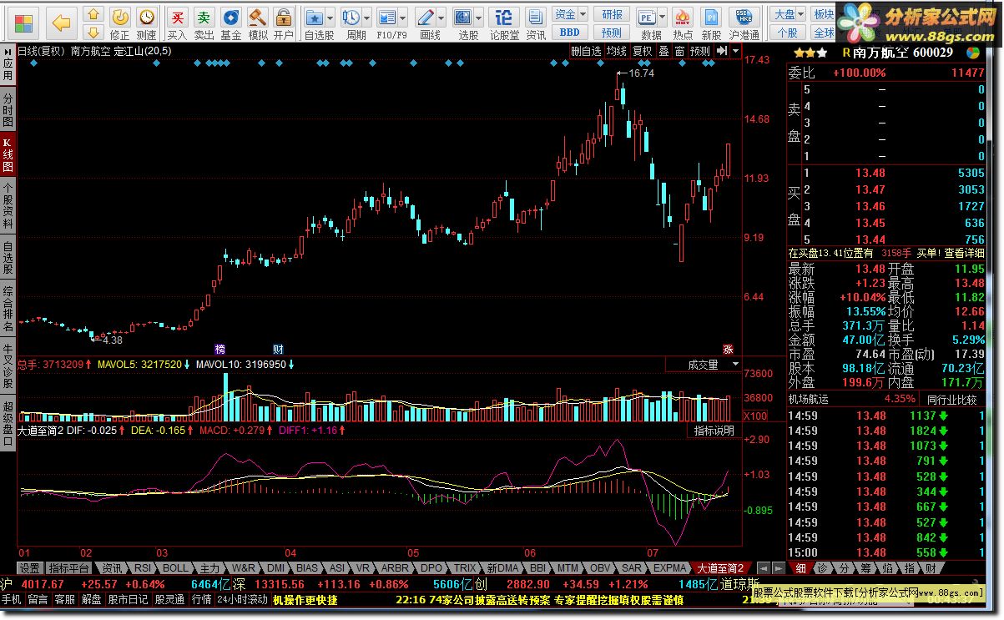Select the 分时图 side tab
The width and height of the screenshot is (1004, 620).
point(8,109)
